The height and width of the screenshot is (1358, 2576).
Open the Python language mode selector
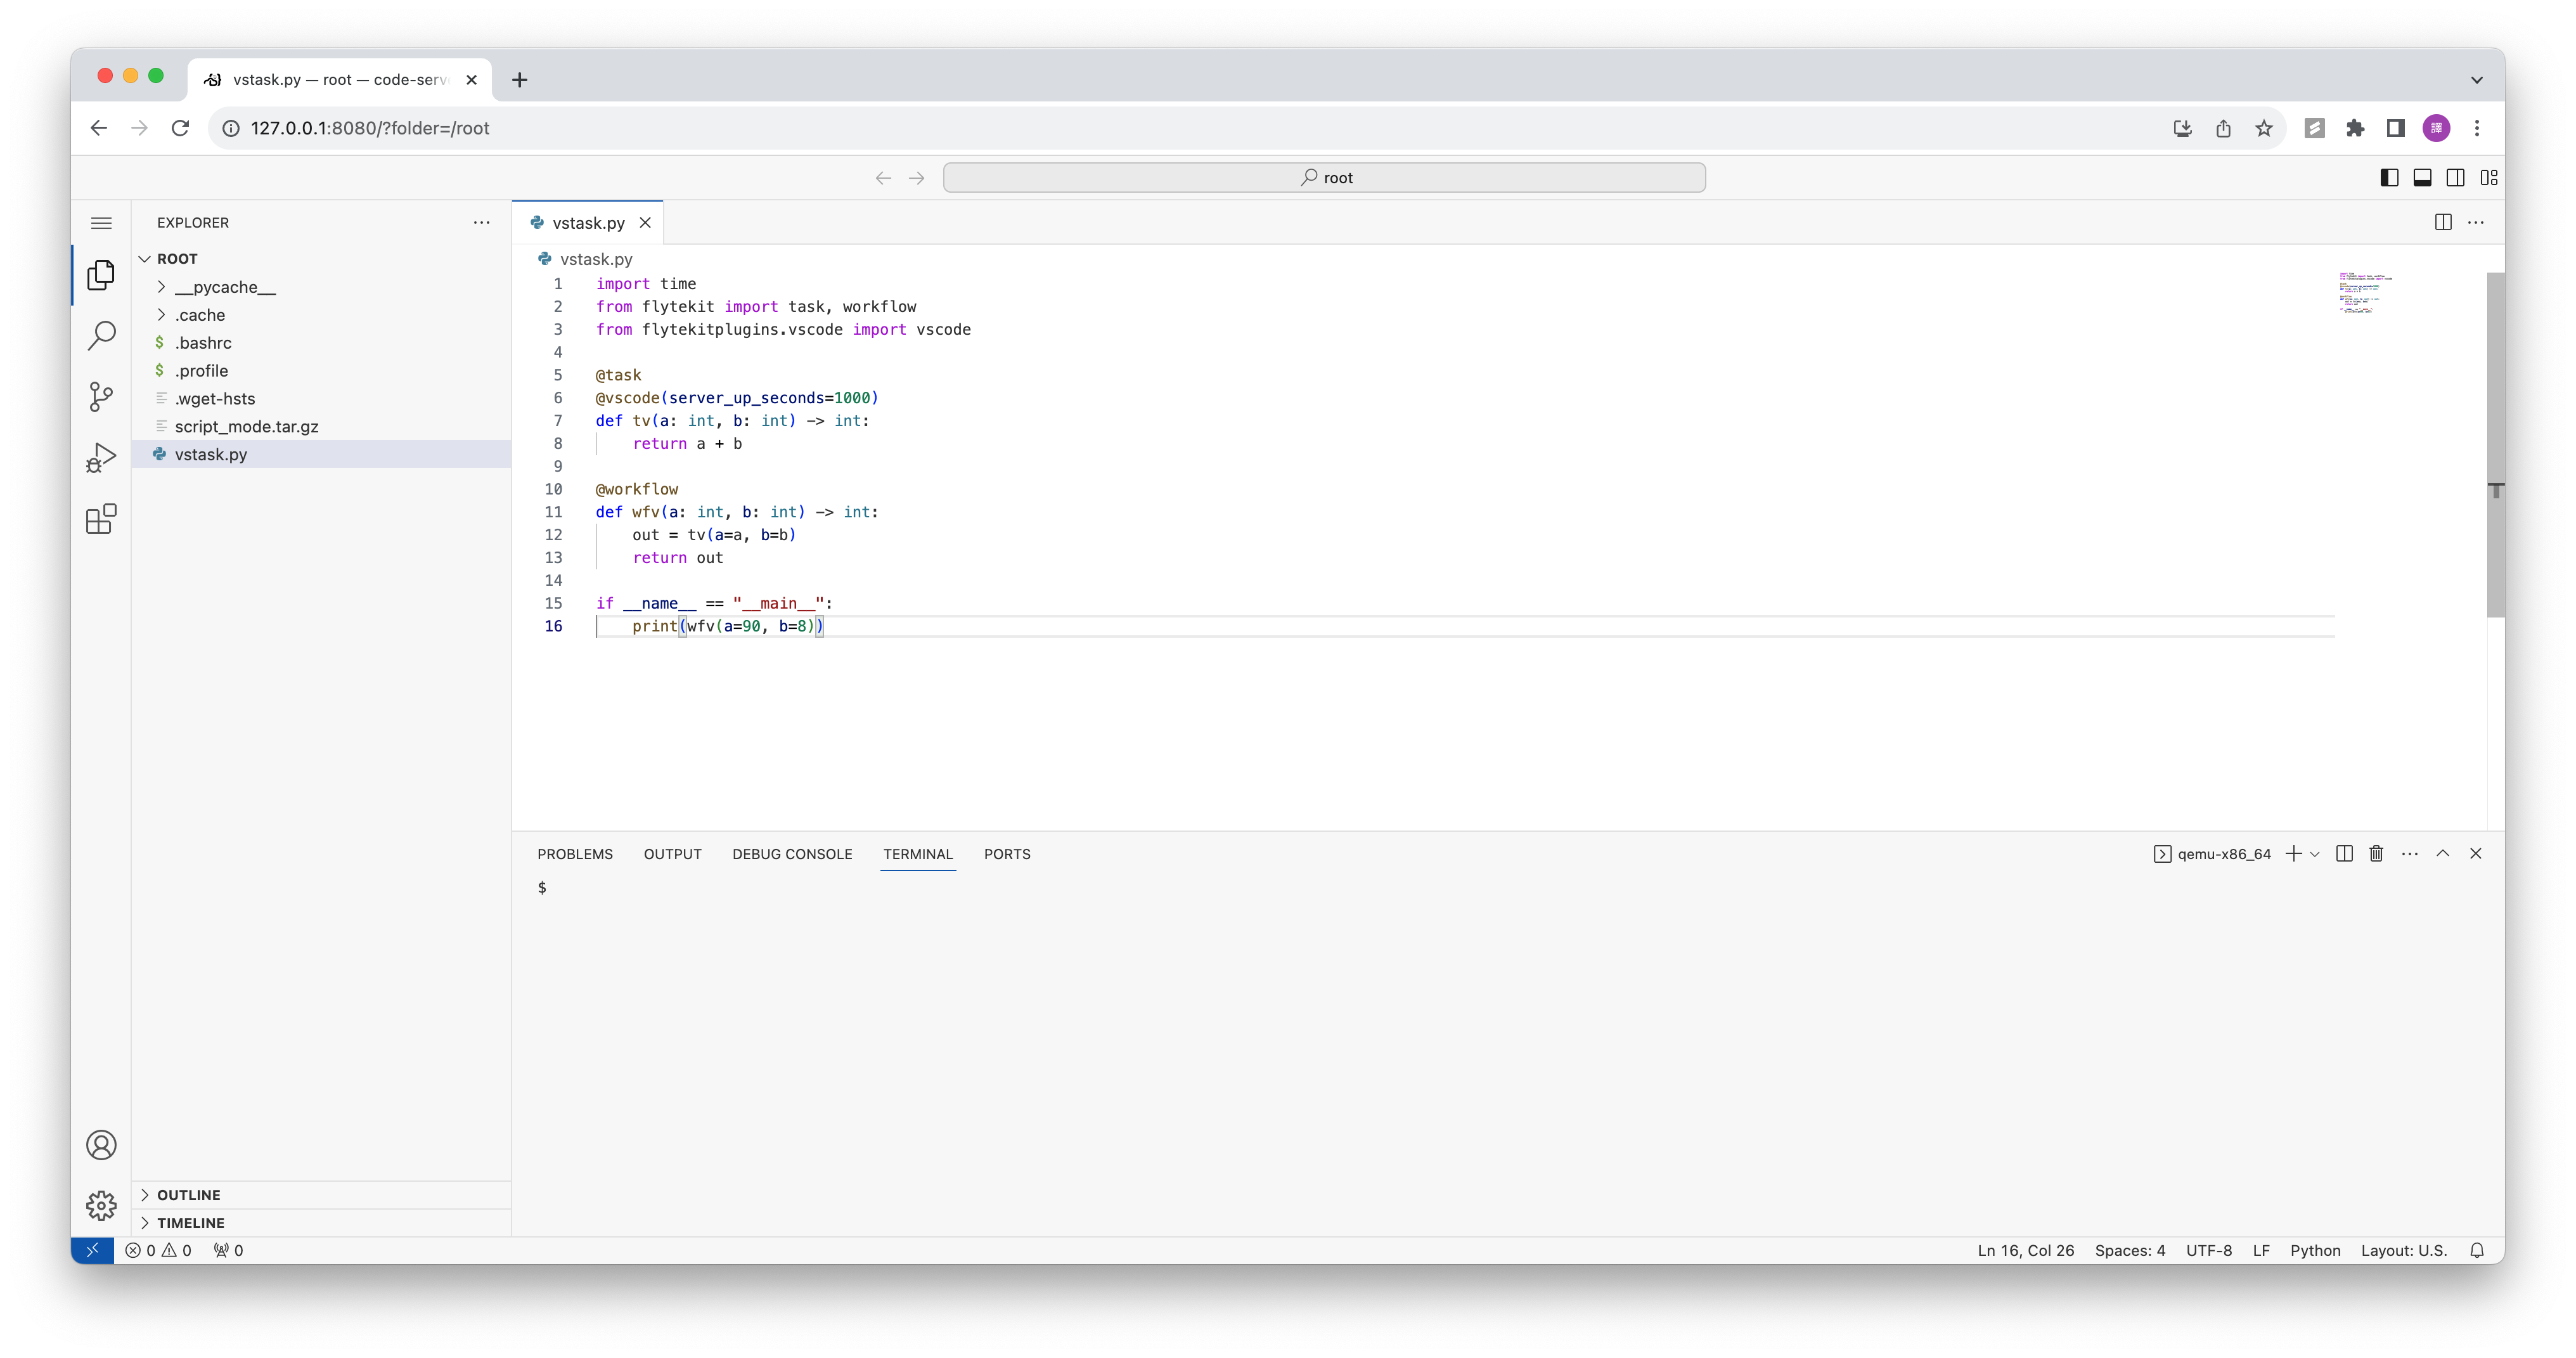tap(2315, 1250)
